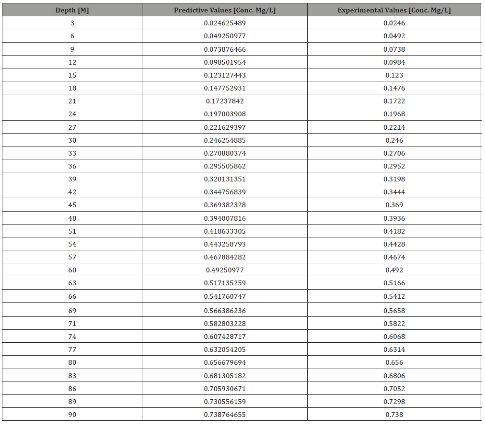
Task: Click depth cell 12
Action: click(72, 62)
